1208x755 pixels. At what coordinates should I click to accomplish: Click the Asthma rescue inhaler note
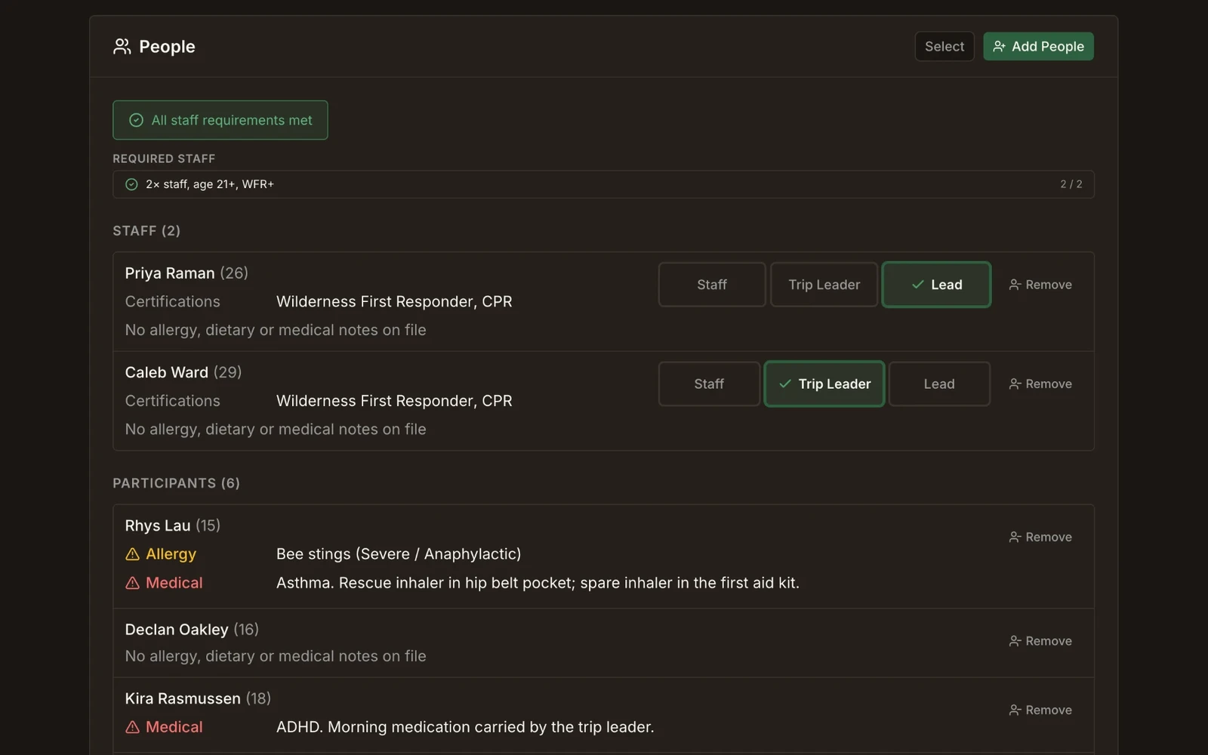(x=538, y=583)
